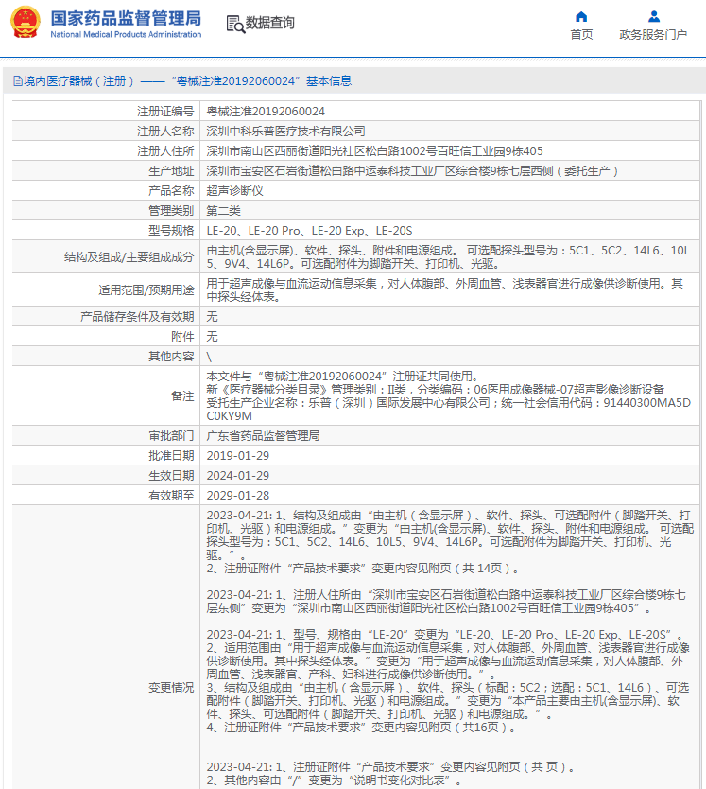The height and width of the screenshot is (789, 706).
Task: Click the 变更情况 label cell
Action: 106,648
